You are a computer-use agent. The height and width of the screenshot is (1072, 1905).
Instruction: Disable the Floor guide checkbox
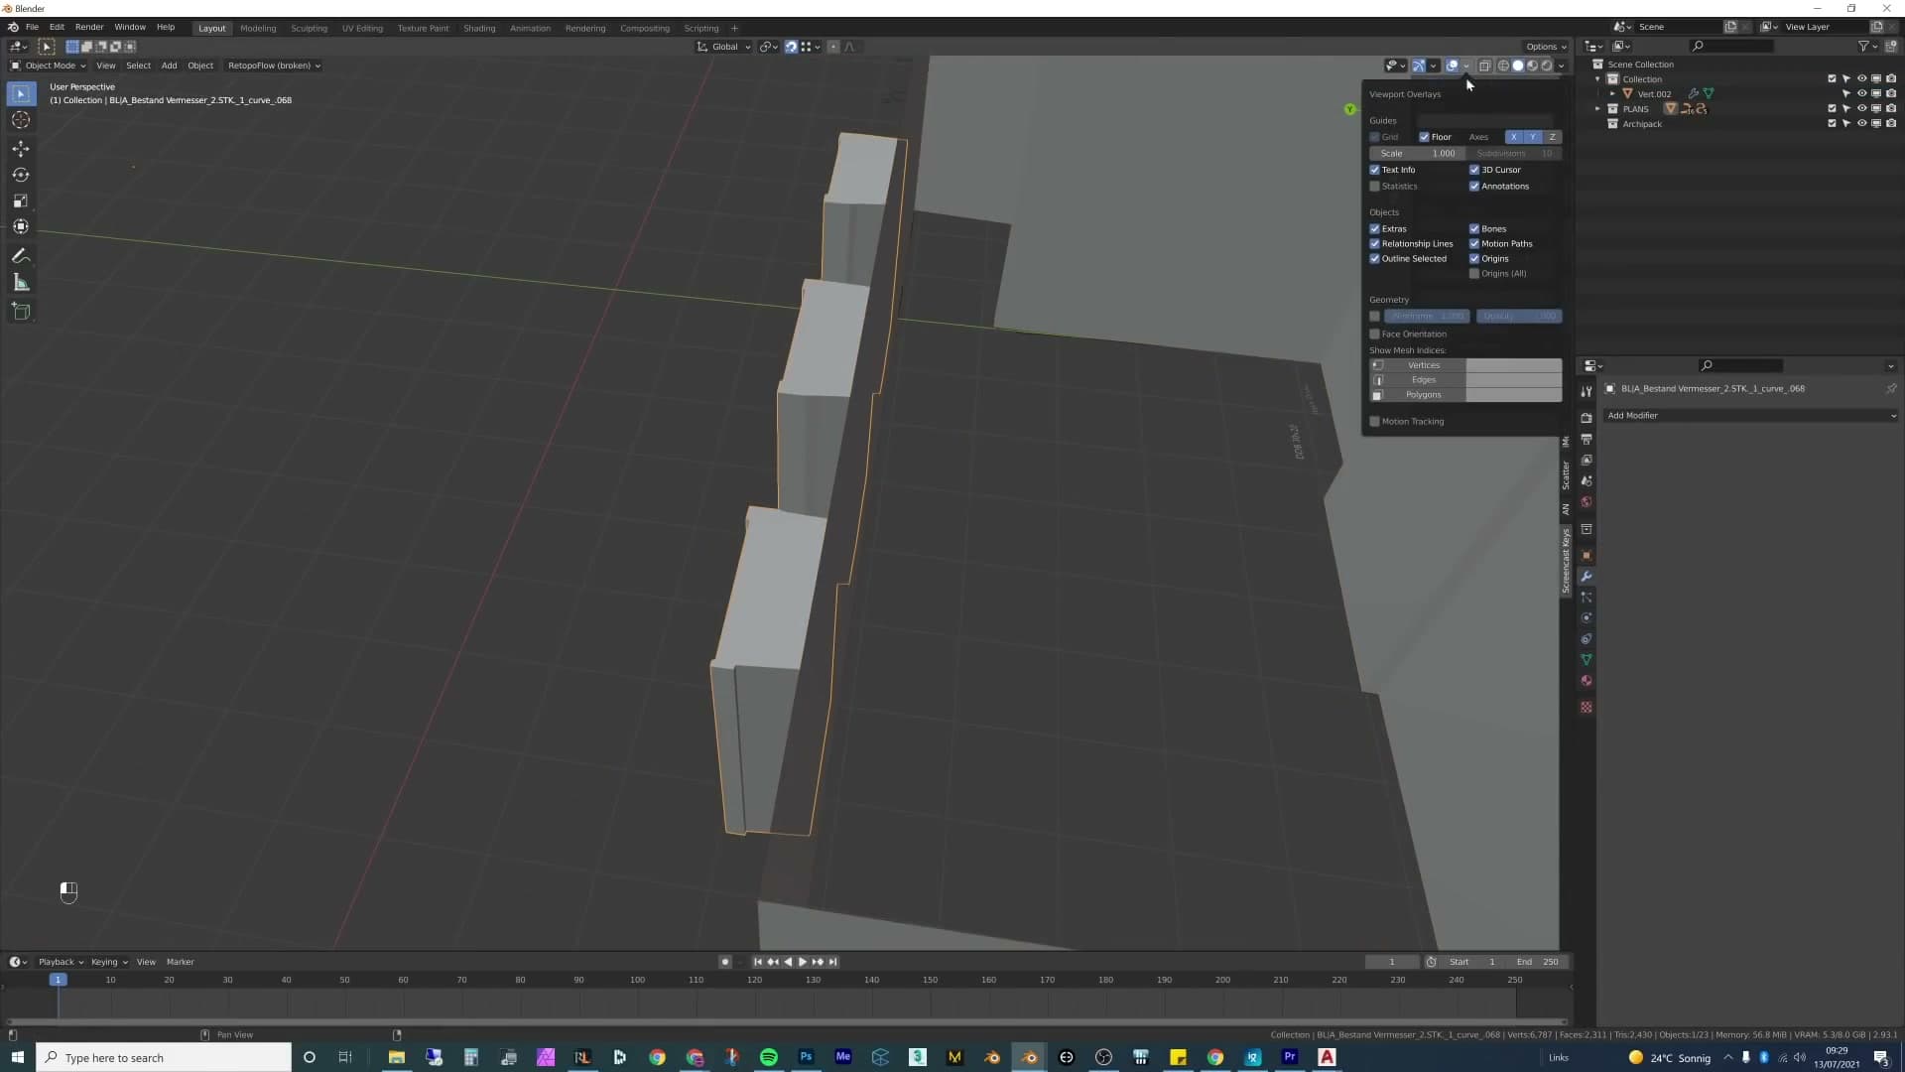coord(1424,137)
